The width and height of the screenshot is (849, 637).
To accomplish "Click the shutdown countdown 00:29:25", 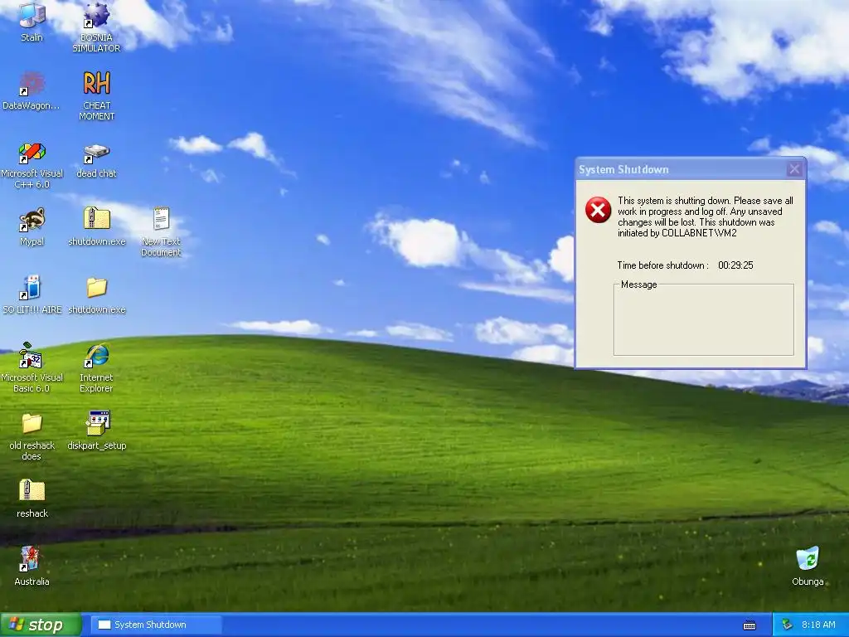I will pos(735,265).
